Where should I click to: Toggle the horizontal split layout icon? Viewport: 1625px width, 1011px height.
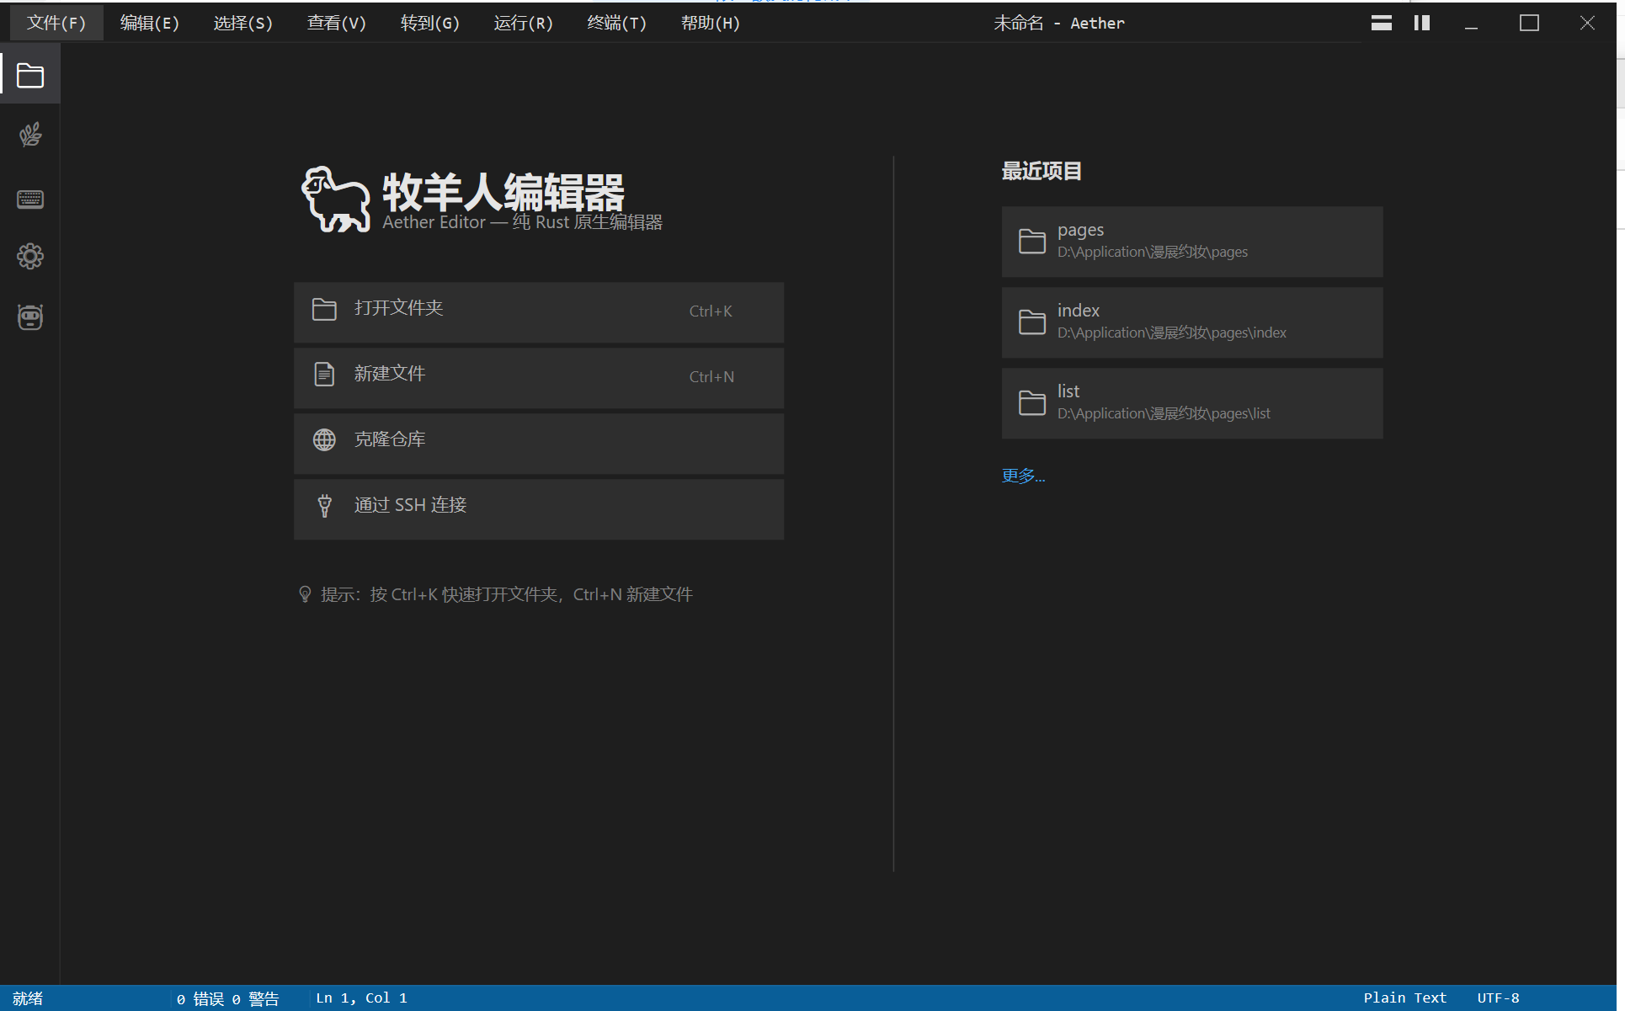(1382, 23)
